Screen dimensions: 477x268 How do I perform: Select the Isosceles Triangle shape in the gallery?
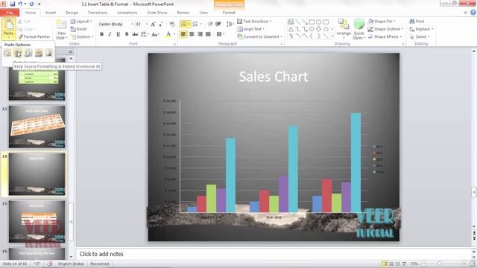(x=291, y=29)
